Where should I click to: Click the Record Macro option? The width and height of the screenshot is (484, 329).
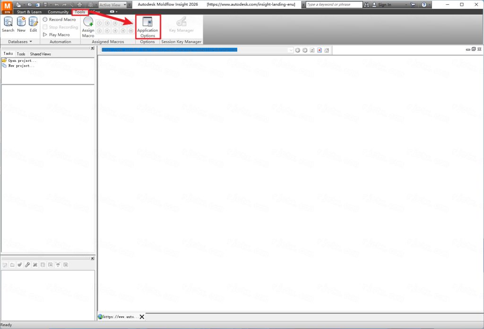59,19
